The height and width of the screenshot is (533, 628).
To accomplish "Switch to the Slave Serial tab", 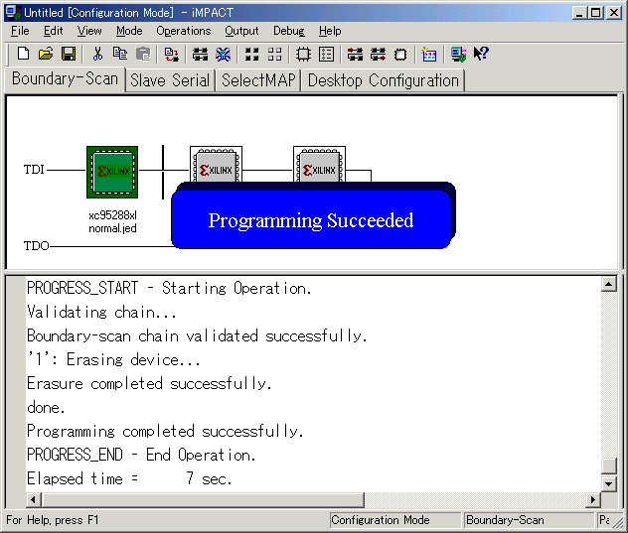I will [170, 80].
